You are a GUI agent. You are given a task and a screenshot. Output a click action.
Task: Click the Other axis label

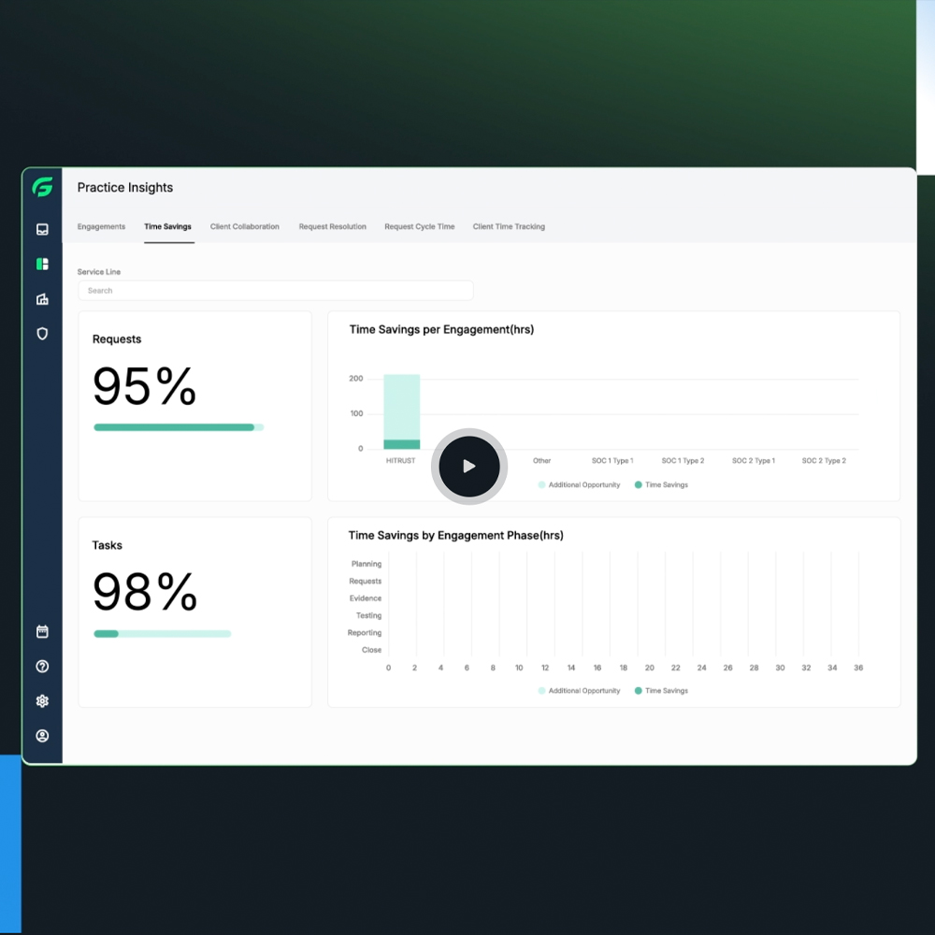542,461
